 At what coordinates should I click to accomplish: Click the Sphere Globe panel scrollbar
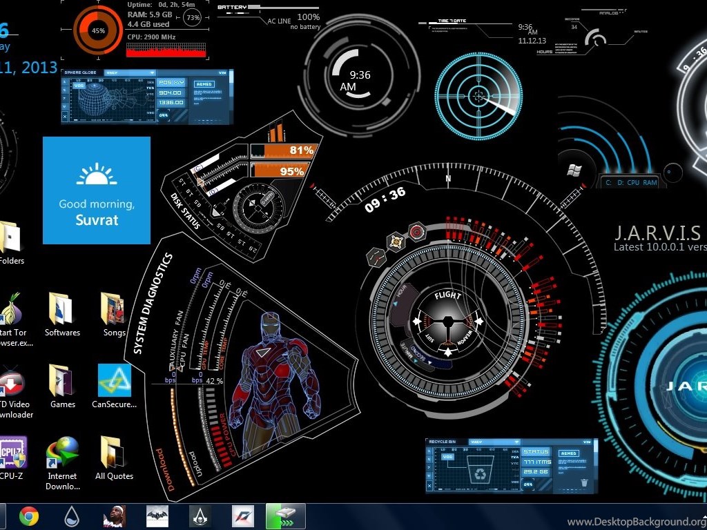pyautogui.click(x=231, y=96)
